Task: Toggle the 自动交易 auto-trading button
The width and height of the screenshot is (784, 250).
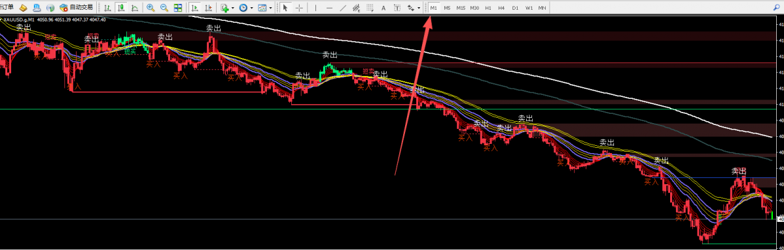Action: 76,7
